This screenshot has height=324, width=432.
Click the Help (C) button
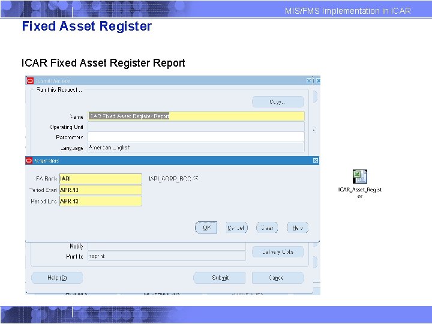click(57, 278)
